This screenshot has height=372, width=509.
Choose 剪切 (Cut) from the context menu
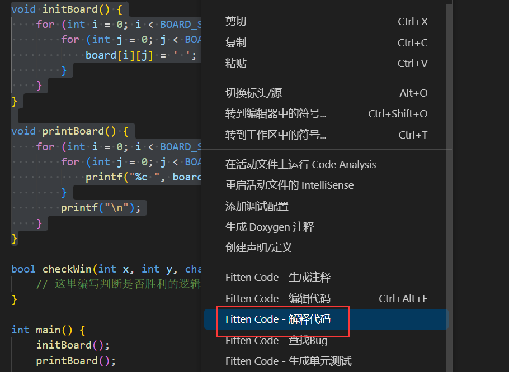[x=326, y=21]
